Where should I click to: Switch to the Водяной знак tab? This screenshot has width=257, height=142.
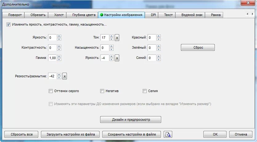click(x=190, y=15)
